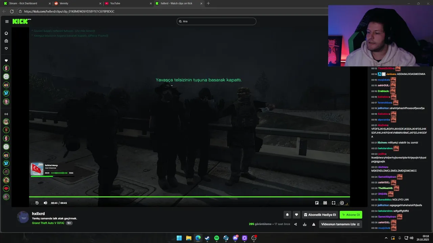Open the Grand Theft Auto V (GTA) category link

point(48,223)
